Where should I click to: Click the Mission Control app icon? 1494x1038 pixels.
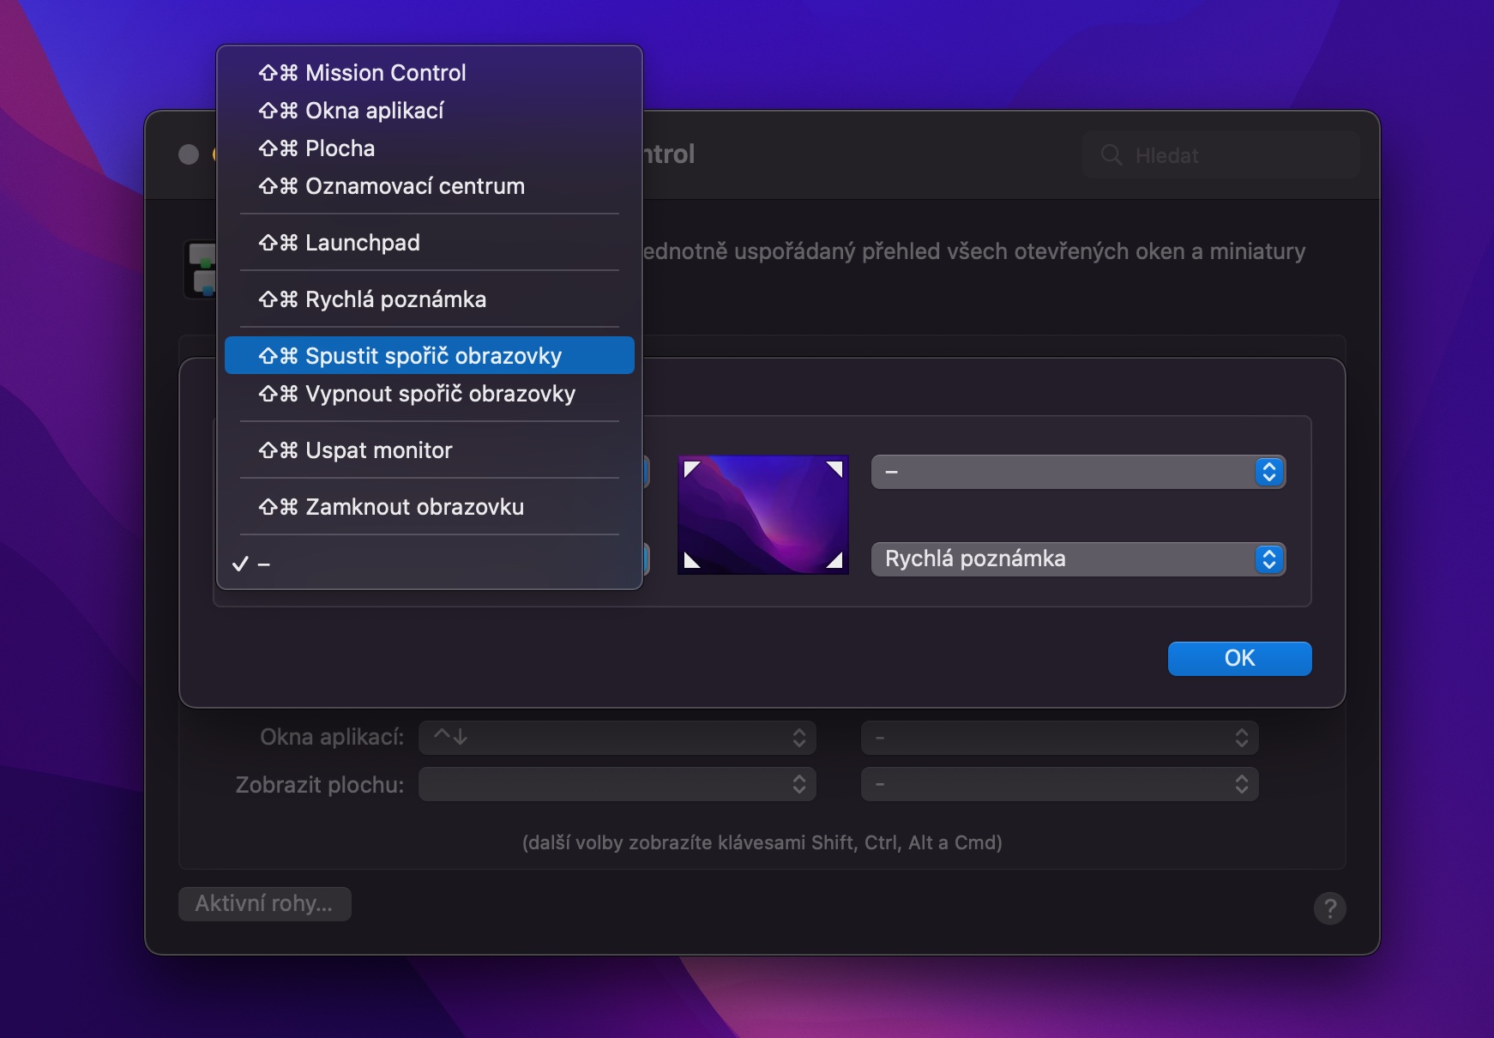pos(201,269)
